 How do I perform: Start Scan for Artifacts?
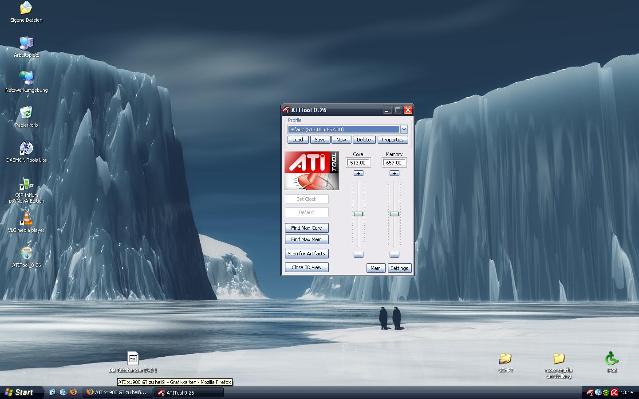tap(307, 254)
